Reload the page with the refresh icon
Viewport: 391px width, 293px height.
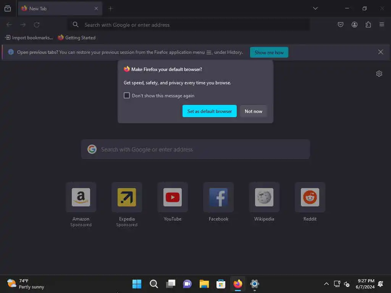[37, 25]
